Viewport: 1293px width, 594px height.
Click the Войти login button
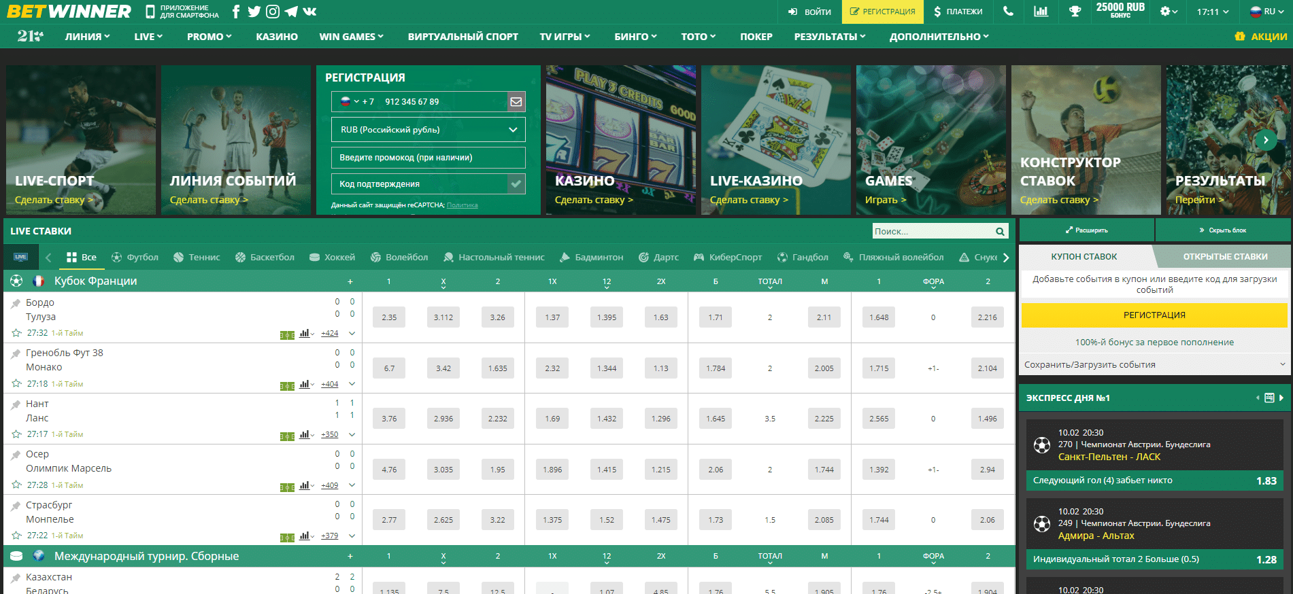[x=809, y=12]
